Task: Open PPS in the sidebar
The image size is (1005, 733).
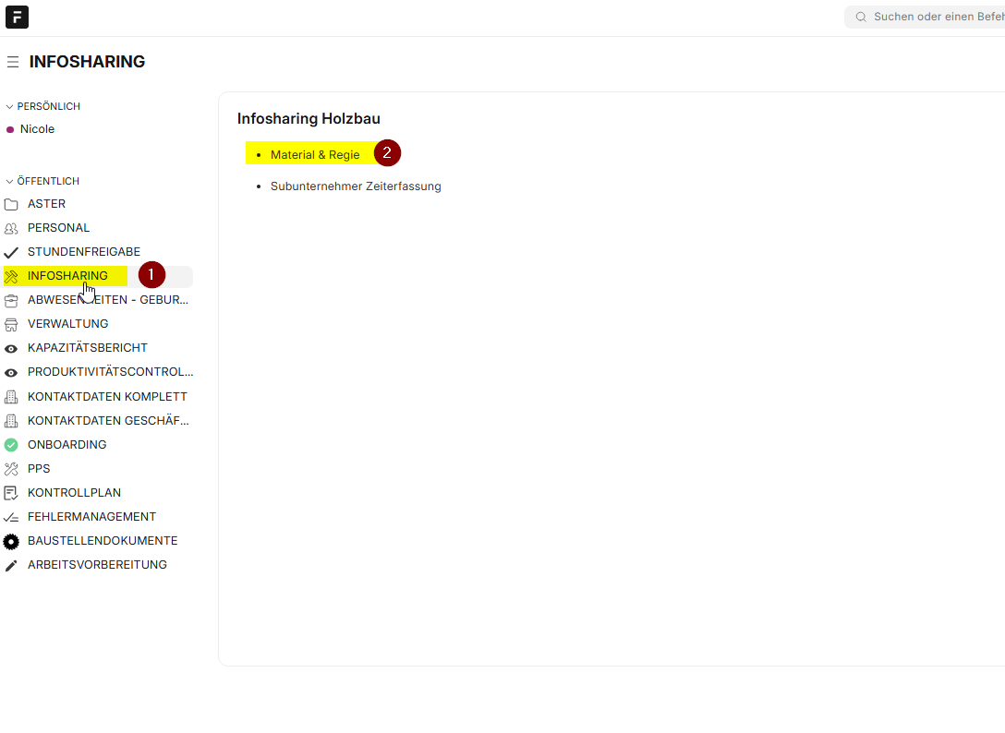Action: coord(39,469)
